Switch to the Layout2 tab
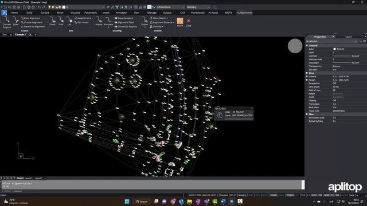Screen dimensions: 367x206 (x=38, y=178)
